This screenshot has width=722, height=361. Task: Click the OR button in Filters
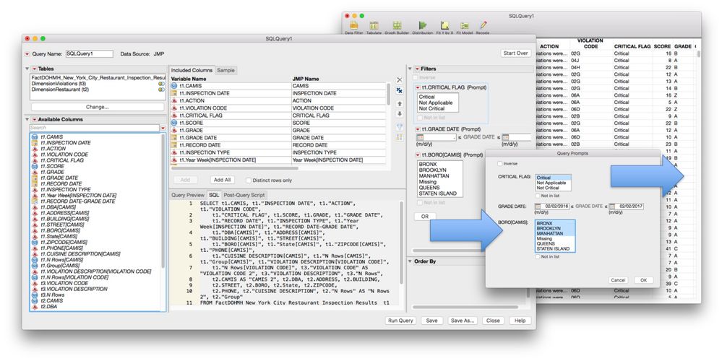click(424, 216)
